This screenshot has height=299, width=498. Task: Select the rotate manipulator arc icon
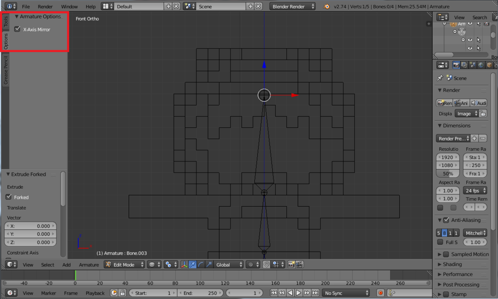pos(201,264)
